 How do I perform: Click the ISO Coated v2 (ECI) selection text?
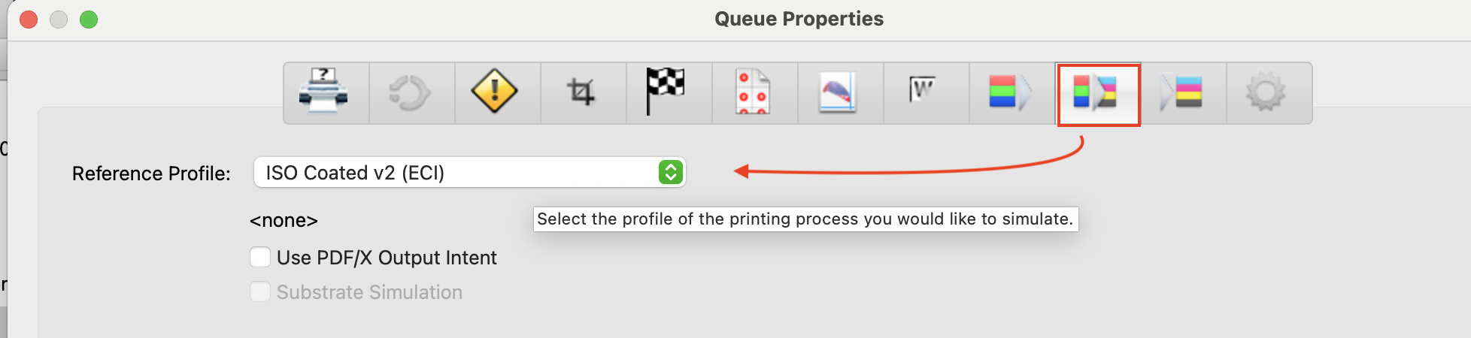tap(355, 173)
